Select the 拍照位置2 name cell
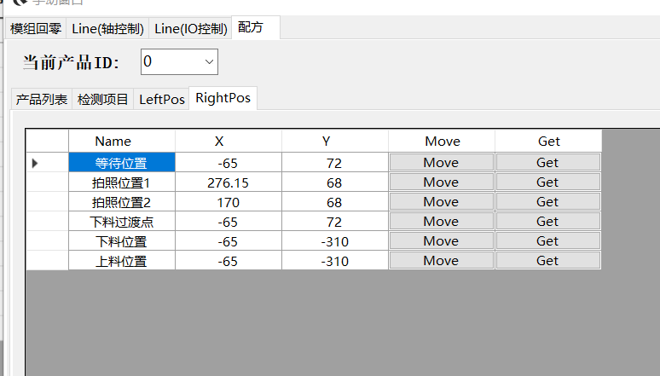 pos(121,202)
